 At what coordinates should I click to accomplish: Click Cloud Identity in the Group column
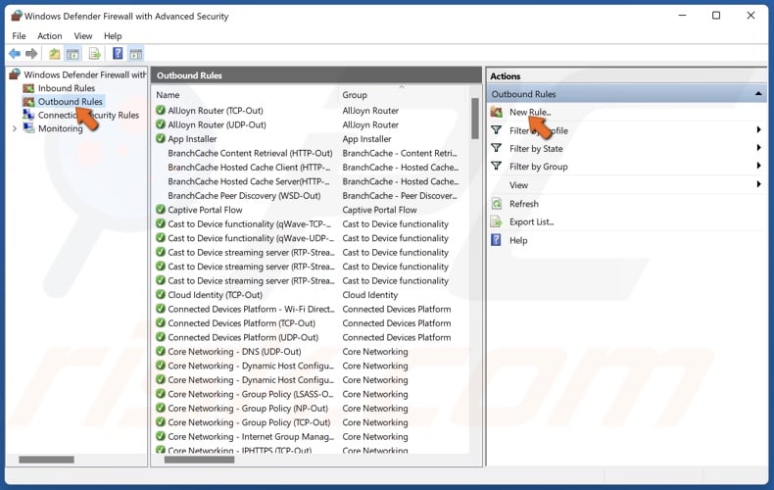[370, 295]
